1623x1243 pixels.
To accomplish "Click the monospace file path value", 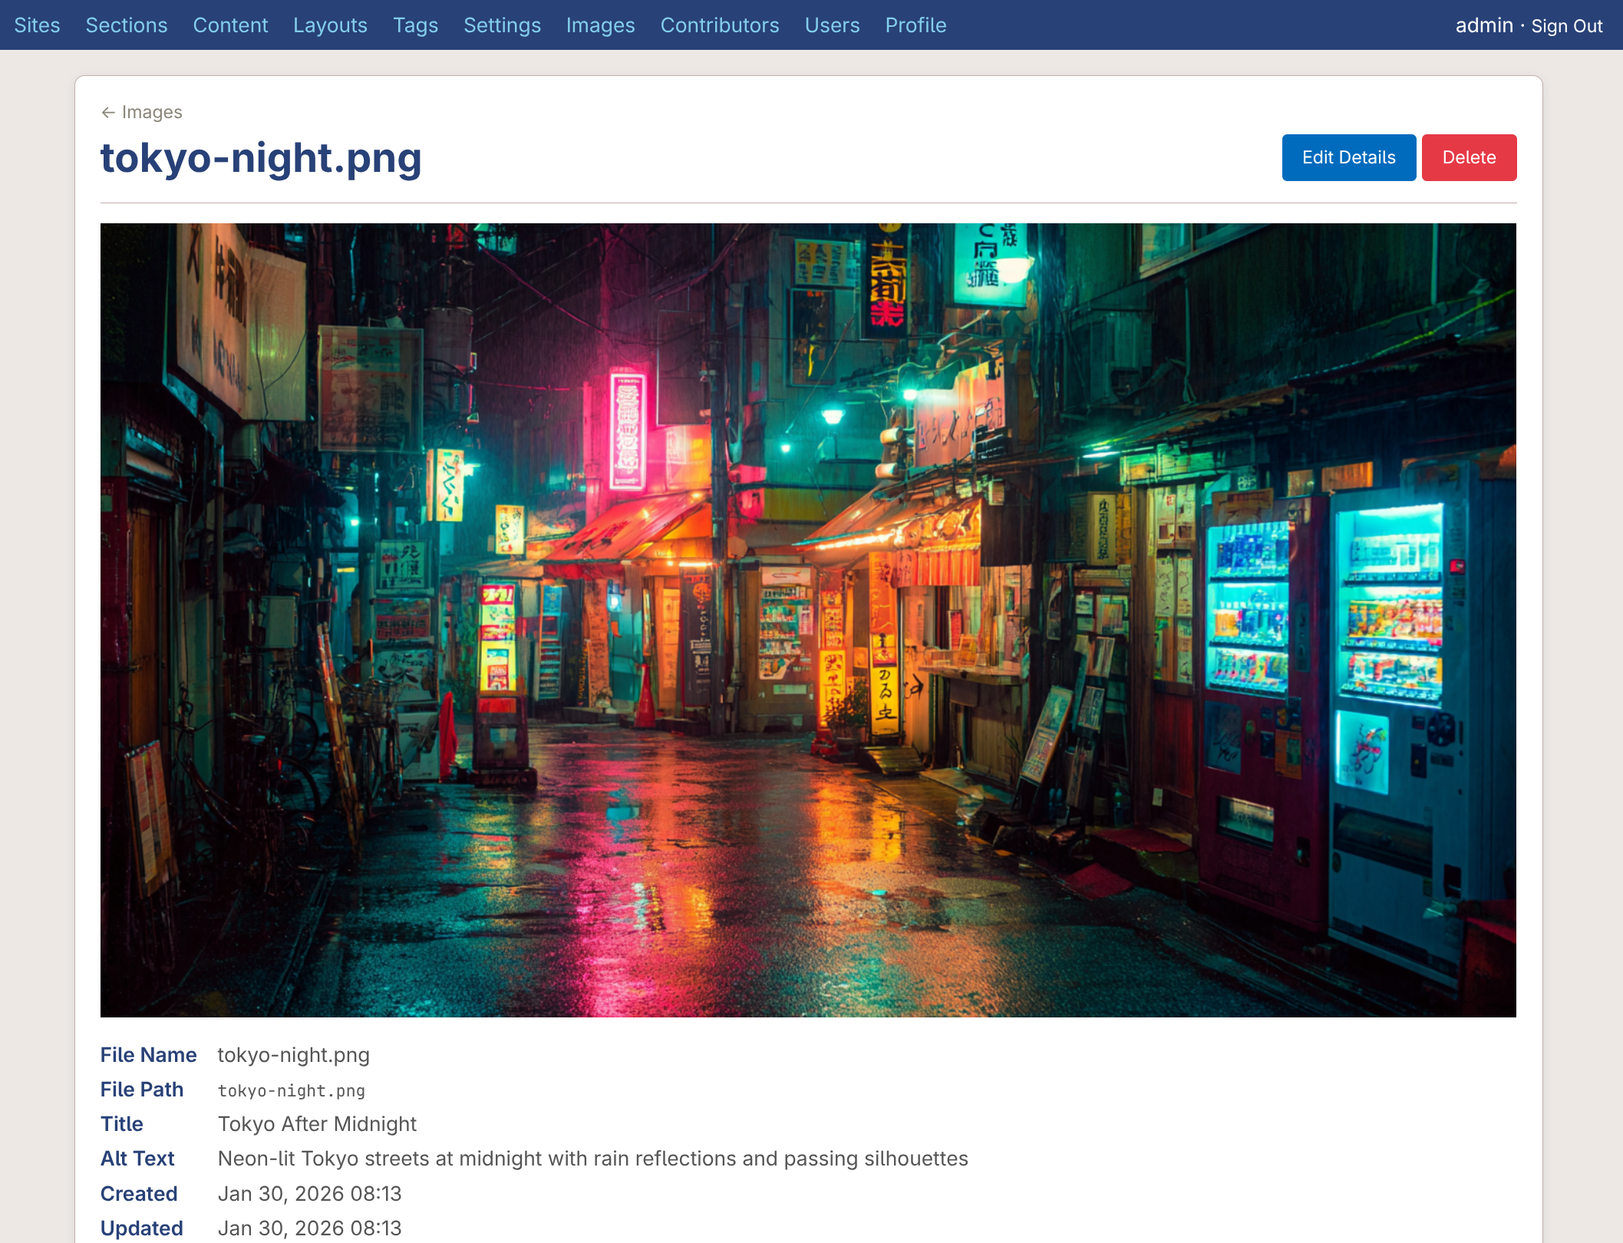I will point(292,1090).
